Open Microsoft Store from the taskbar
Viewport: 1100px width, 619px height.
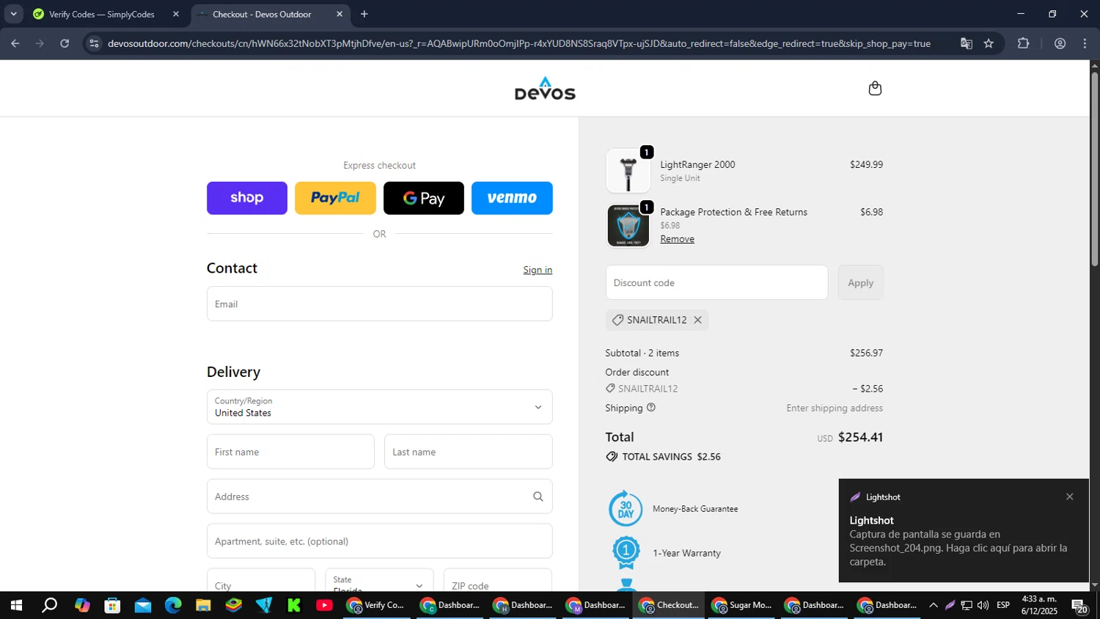click(x=112, y=605)
